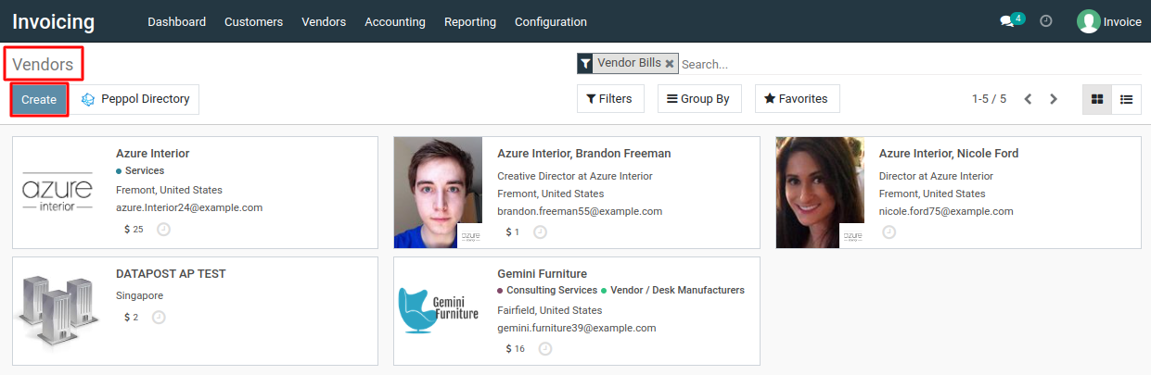Click Brandon Freeman activity clock icon
This screenshot has height=375, width=1151.
tap(540, 231)
